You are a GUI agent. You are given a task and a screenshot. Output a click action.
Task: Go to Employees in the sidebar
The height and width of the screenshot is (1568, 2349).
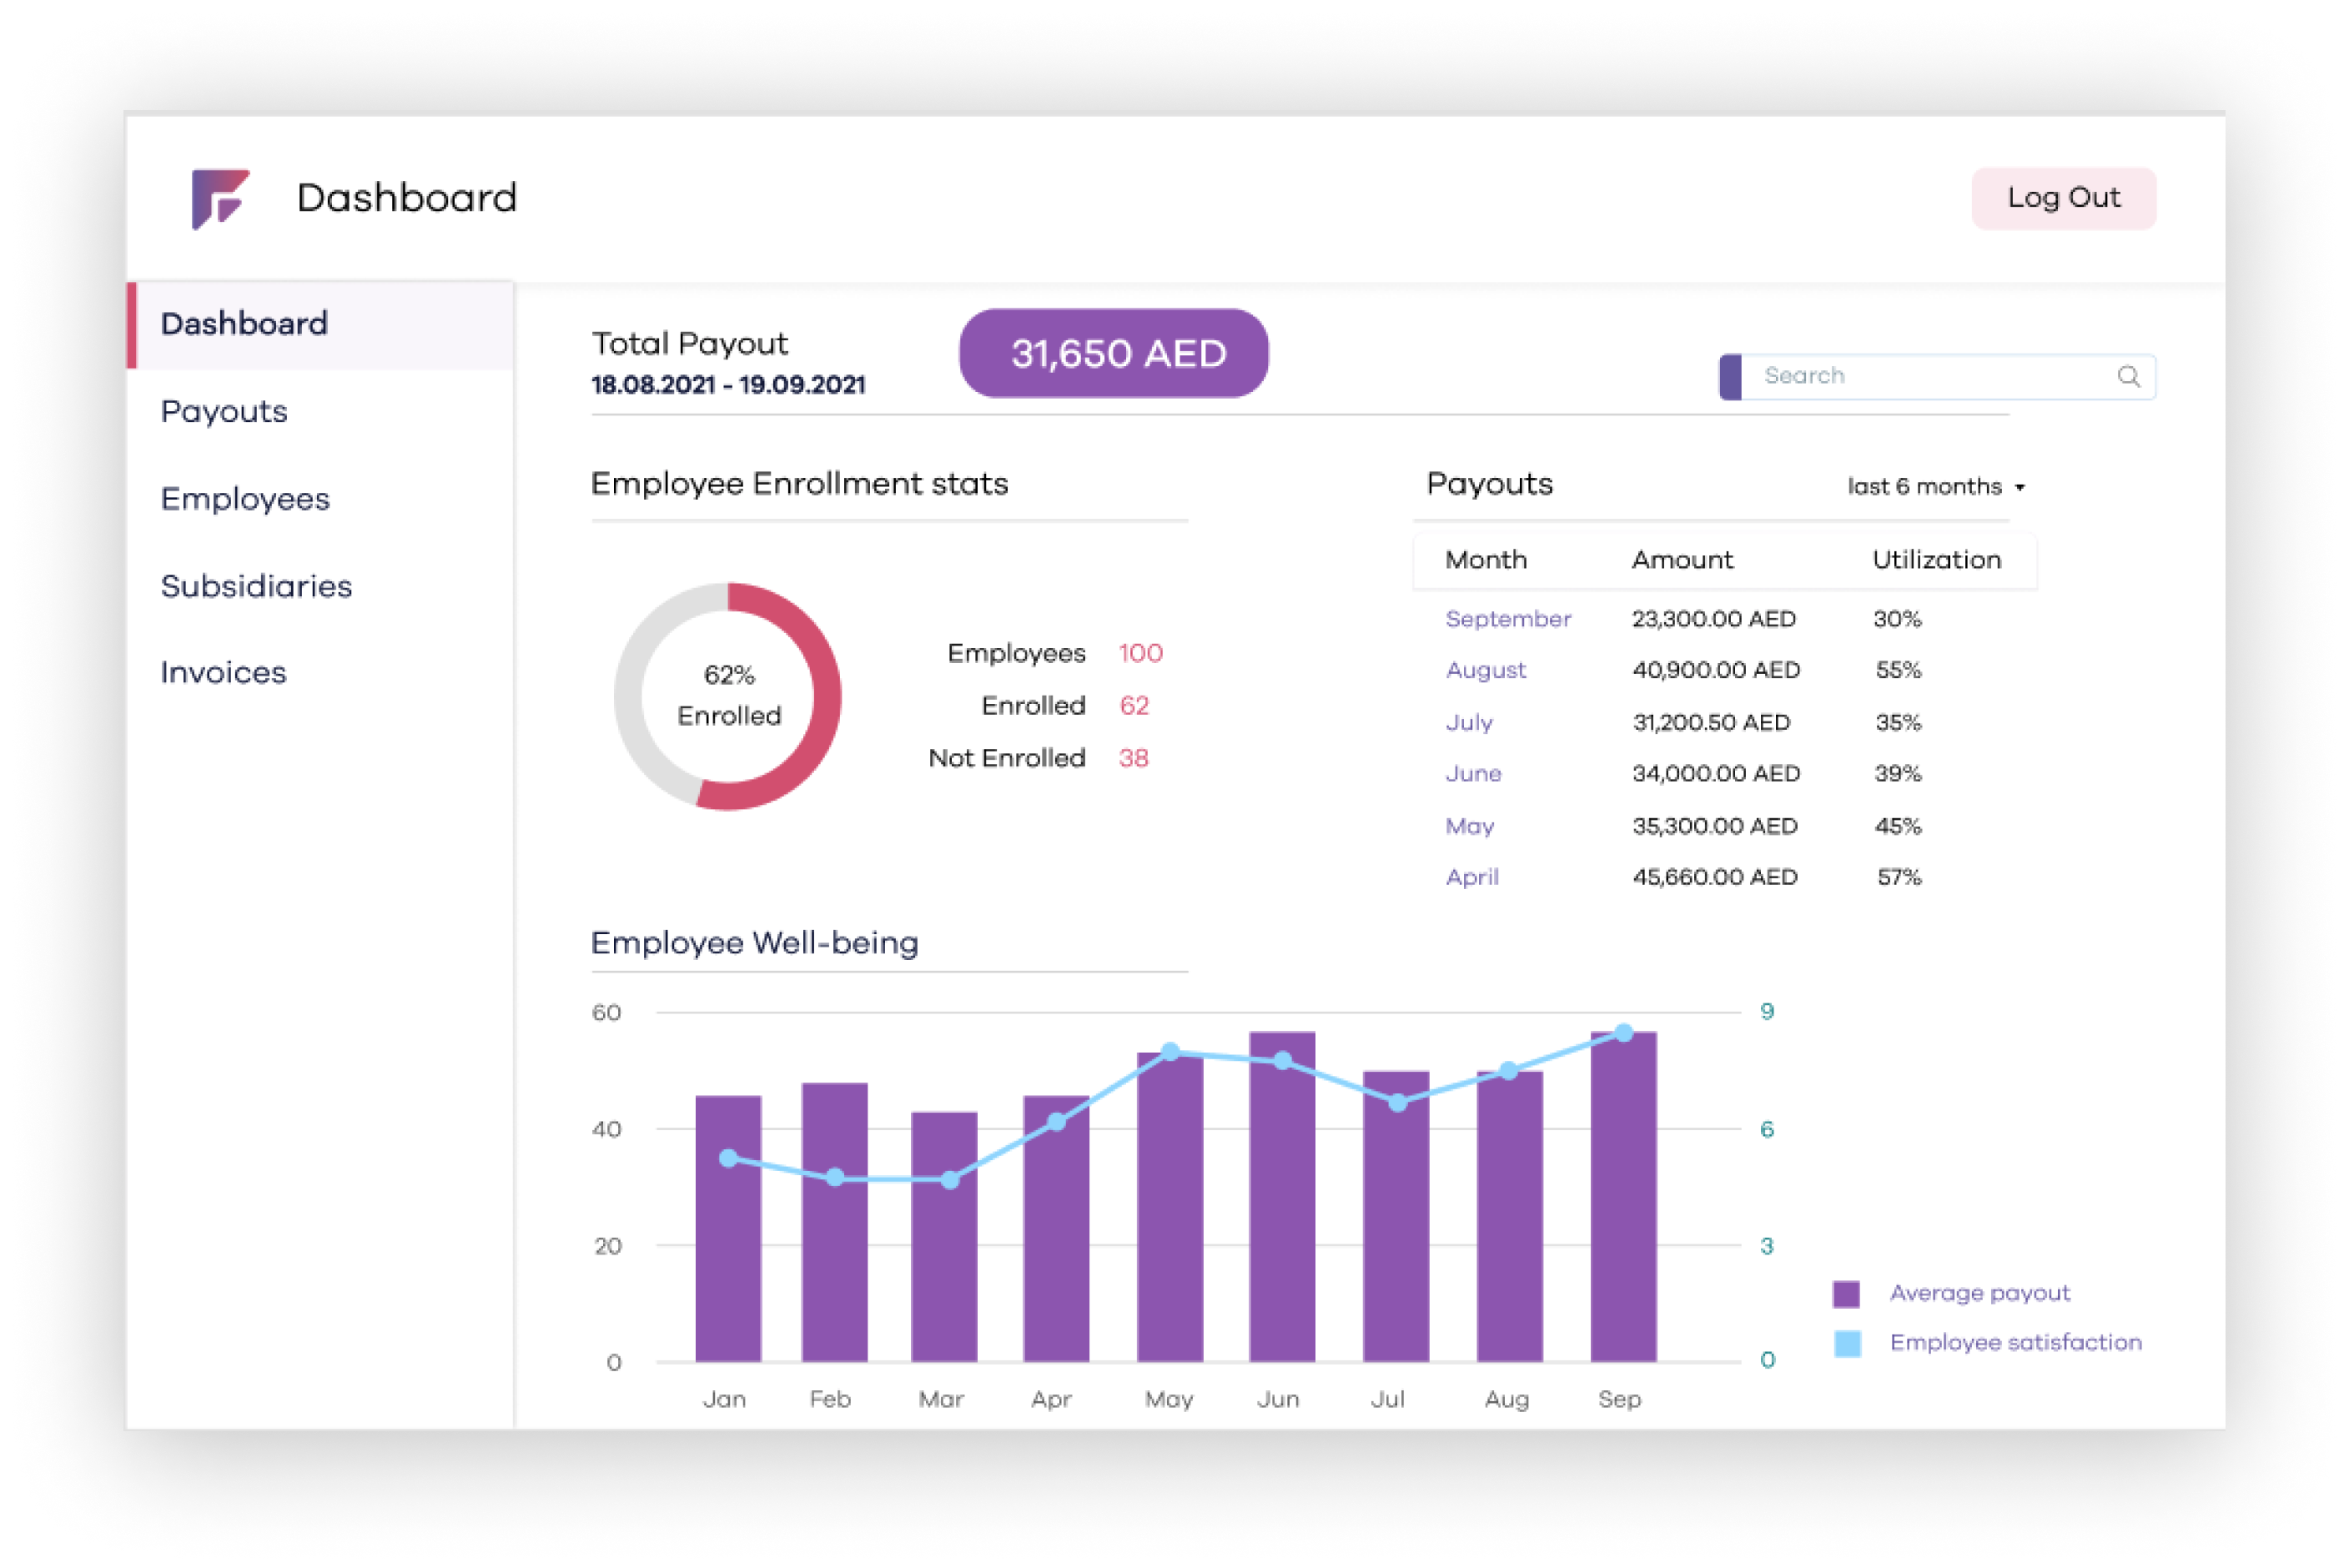click(245, 498)
